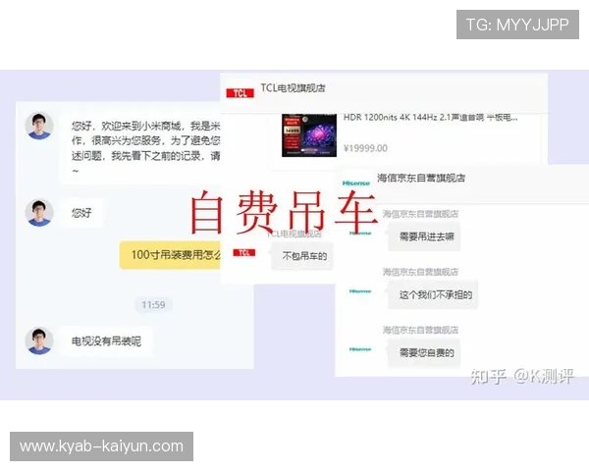Open the TCL电视旗舰店 store title
Image resolution: width=589 pixels, height=471 pixels.
coord(293,88)
